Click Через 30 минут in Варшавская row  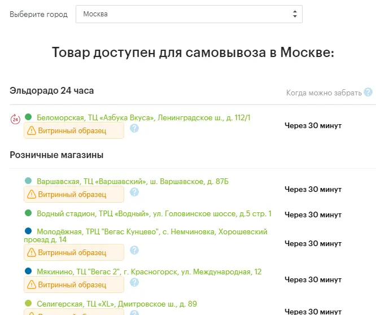pos(313,189)
